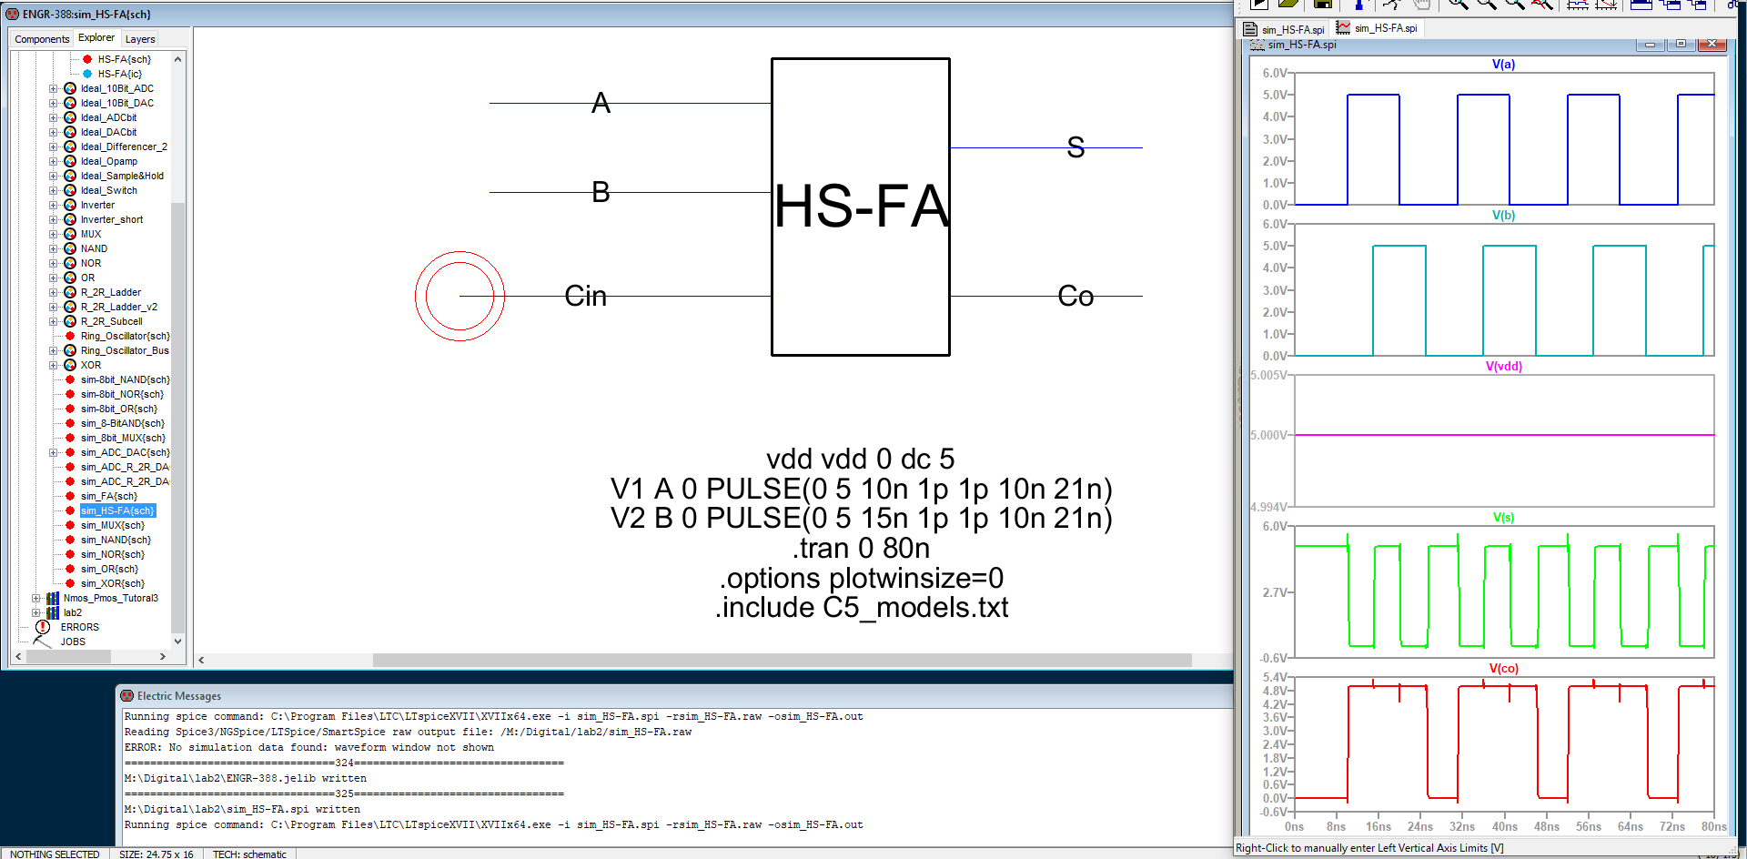The width and height of the screenshot is (1747, 859).
Task: Click the explorer tree scroll-down arrow
Action: [x=177, y=641]
